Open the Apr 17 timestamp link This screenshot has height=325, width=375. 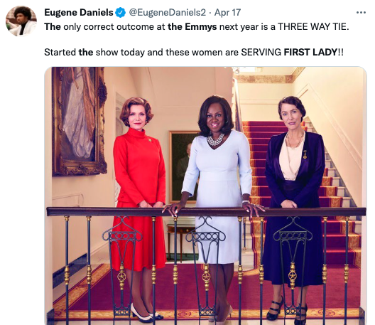point(227,13)
